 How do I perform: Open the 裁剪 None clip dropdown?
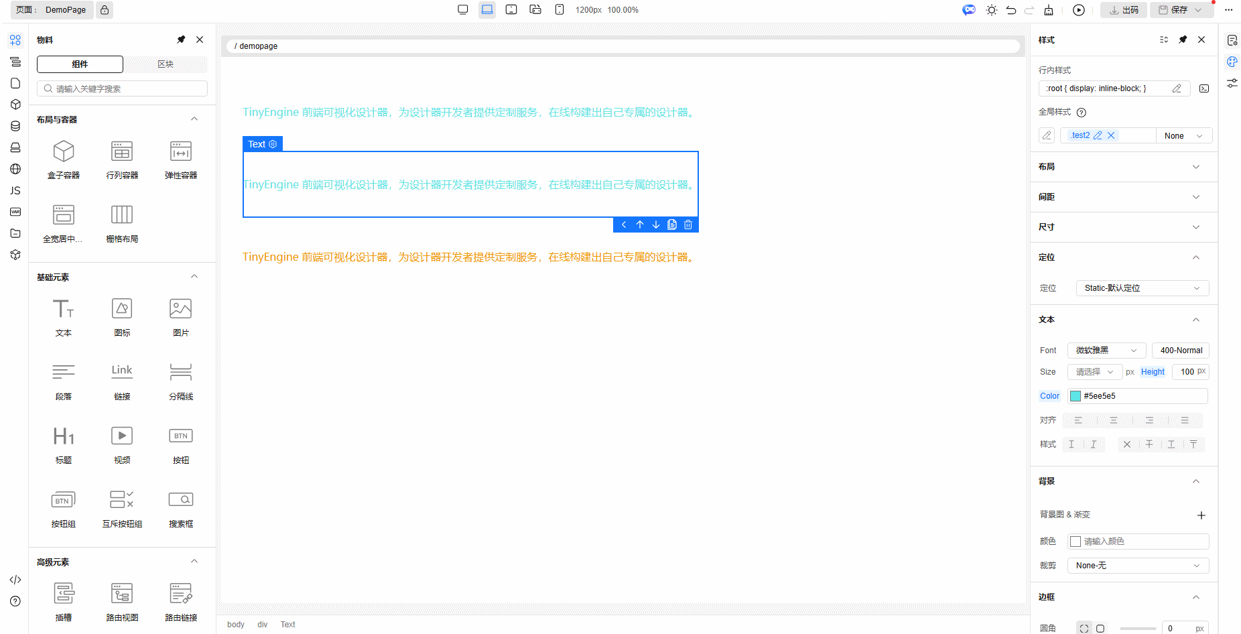(1138, 566)
